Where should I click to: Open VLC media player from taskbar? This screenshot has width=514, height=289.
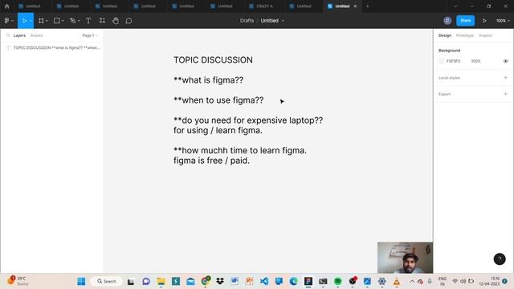(396, 281)
